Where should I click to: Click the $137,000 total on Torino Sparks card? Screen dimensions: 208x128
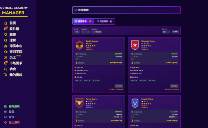(x=119, y=112)
